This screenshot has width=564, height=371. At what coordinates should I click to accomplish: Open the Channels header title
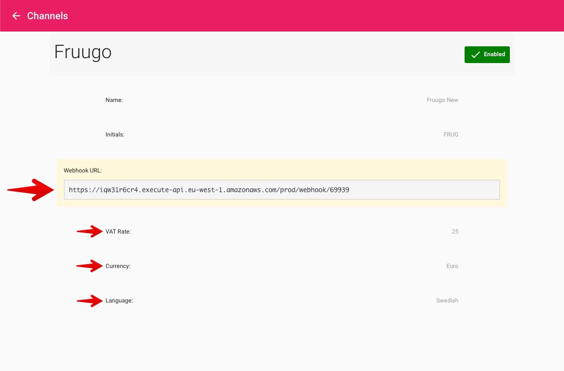click(x=47, y=16)
